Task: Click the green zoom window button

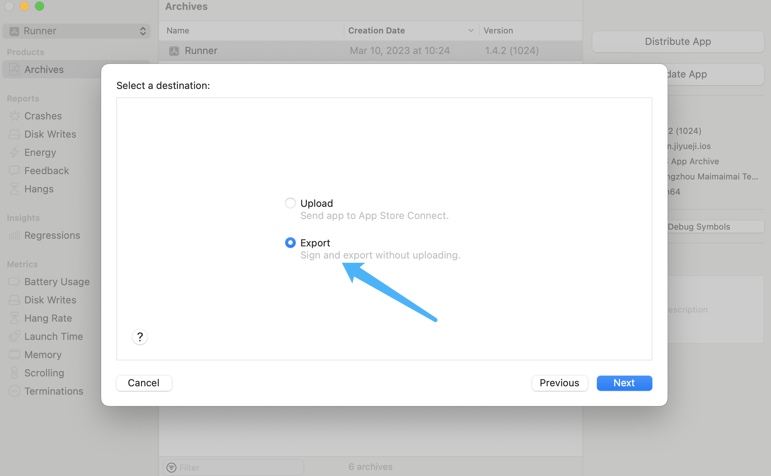Action: tap(40, 6)
